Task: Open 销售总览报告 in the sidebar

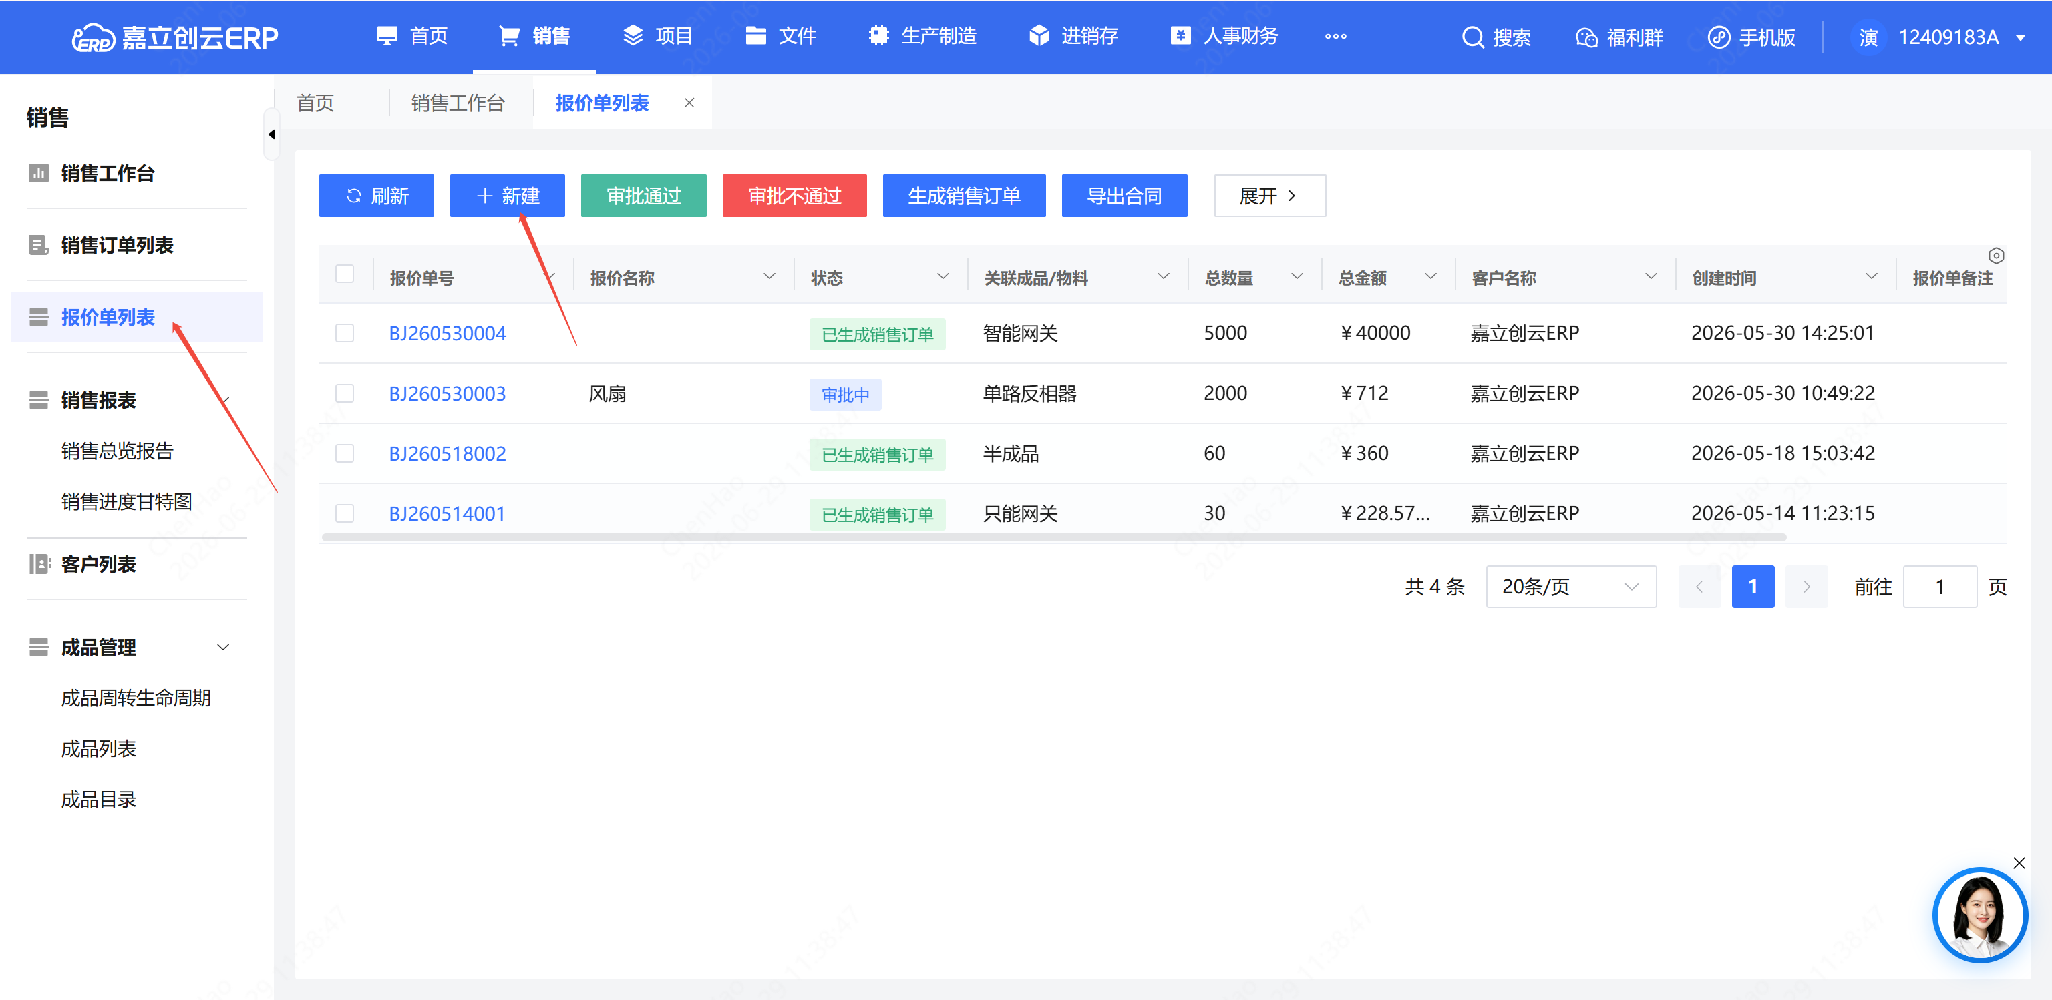Action: (118, 451)
